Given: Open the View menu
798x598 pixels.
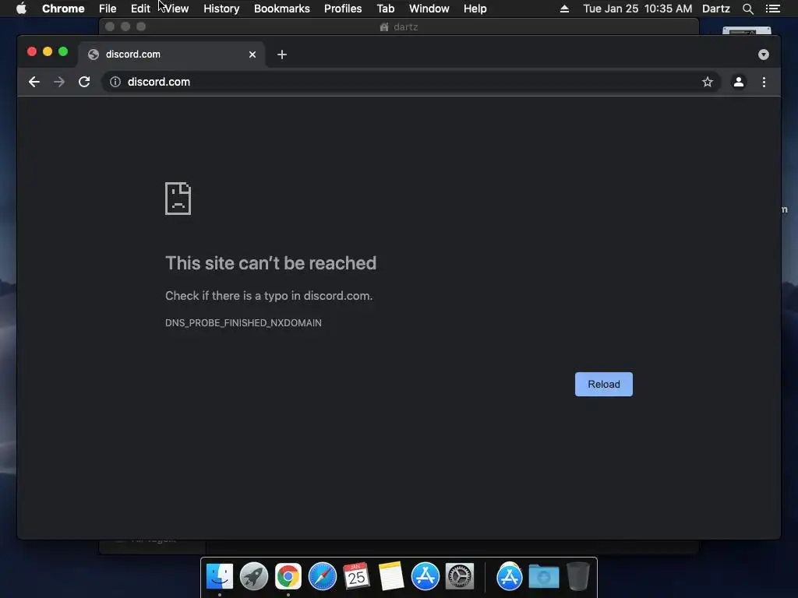Looking at the screenshot, I should [177, 9].
